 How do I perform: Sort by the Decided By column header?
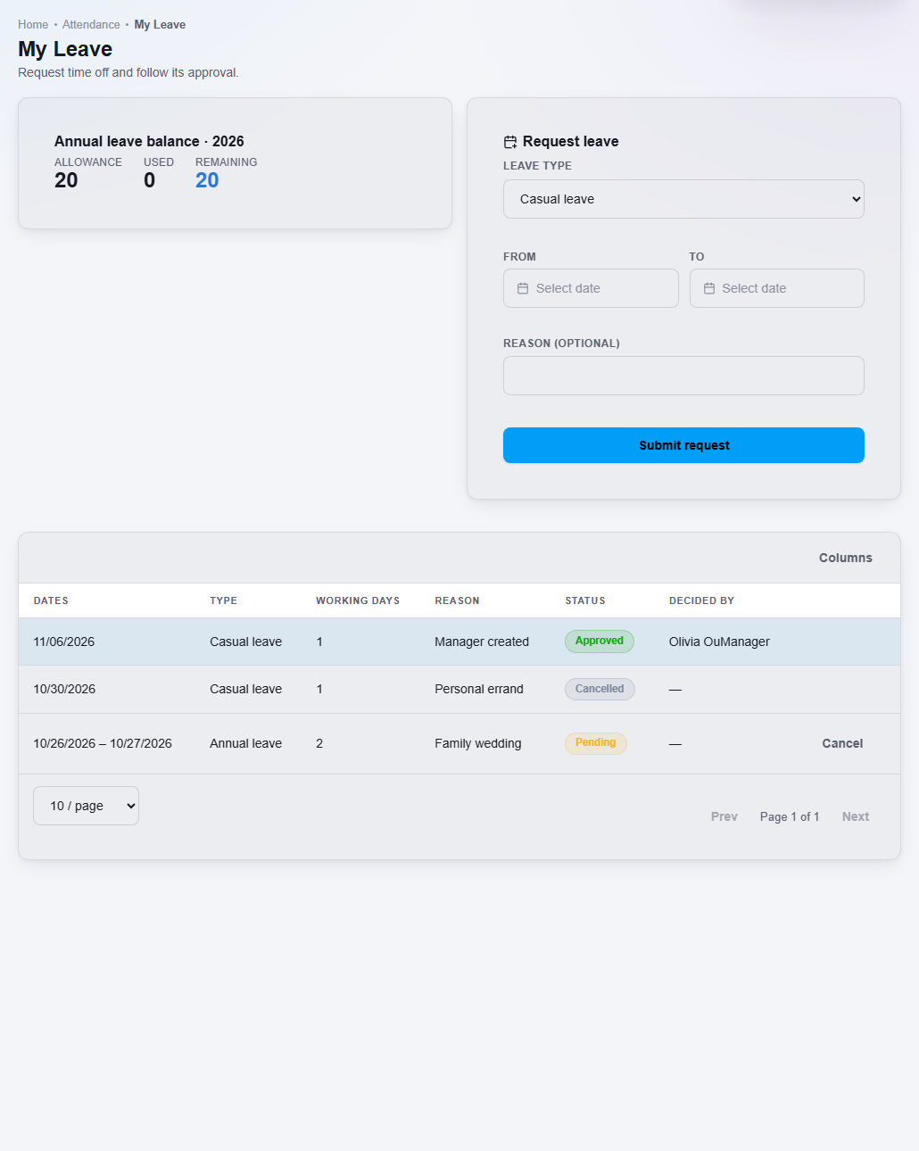[701, 600]
